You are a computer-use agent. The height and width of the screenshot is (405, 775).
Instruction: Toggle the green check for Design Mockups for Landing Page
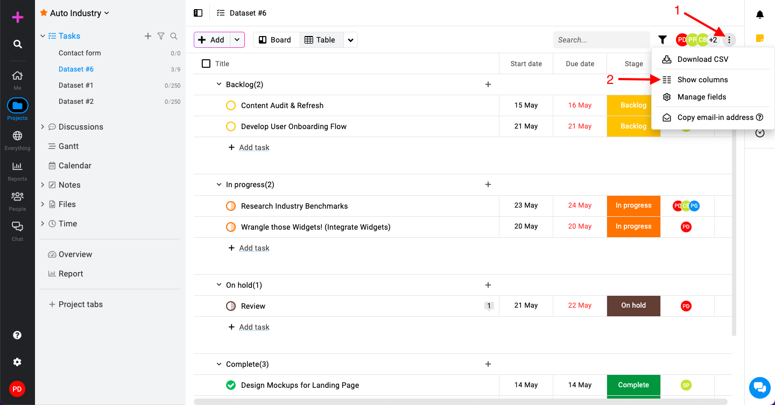[x=231, y=385]
